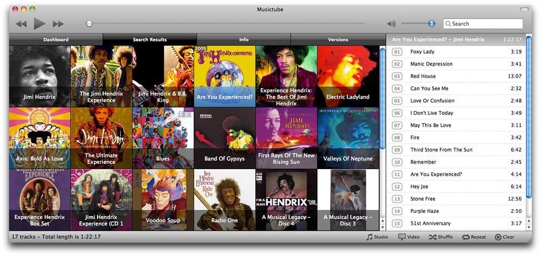The width and height of the screenshot is (541, 256).
Task: Open the Axis: Bold As Love album
Action: (x=39, y=138)
